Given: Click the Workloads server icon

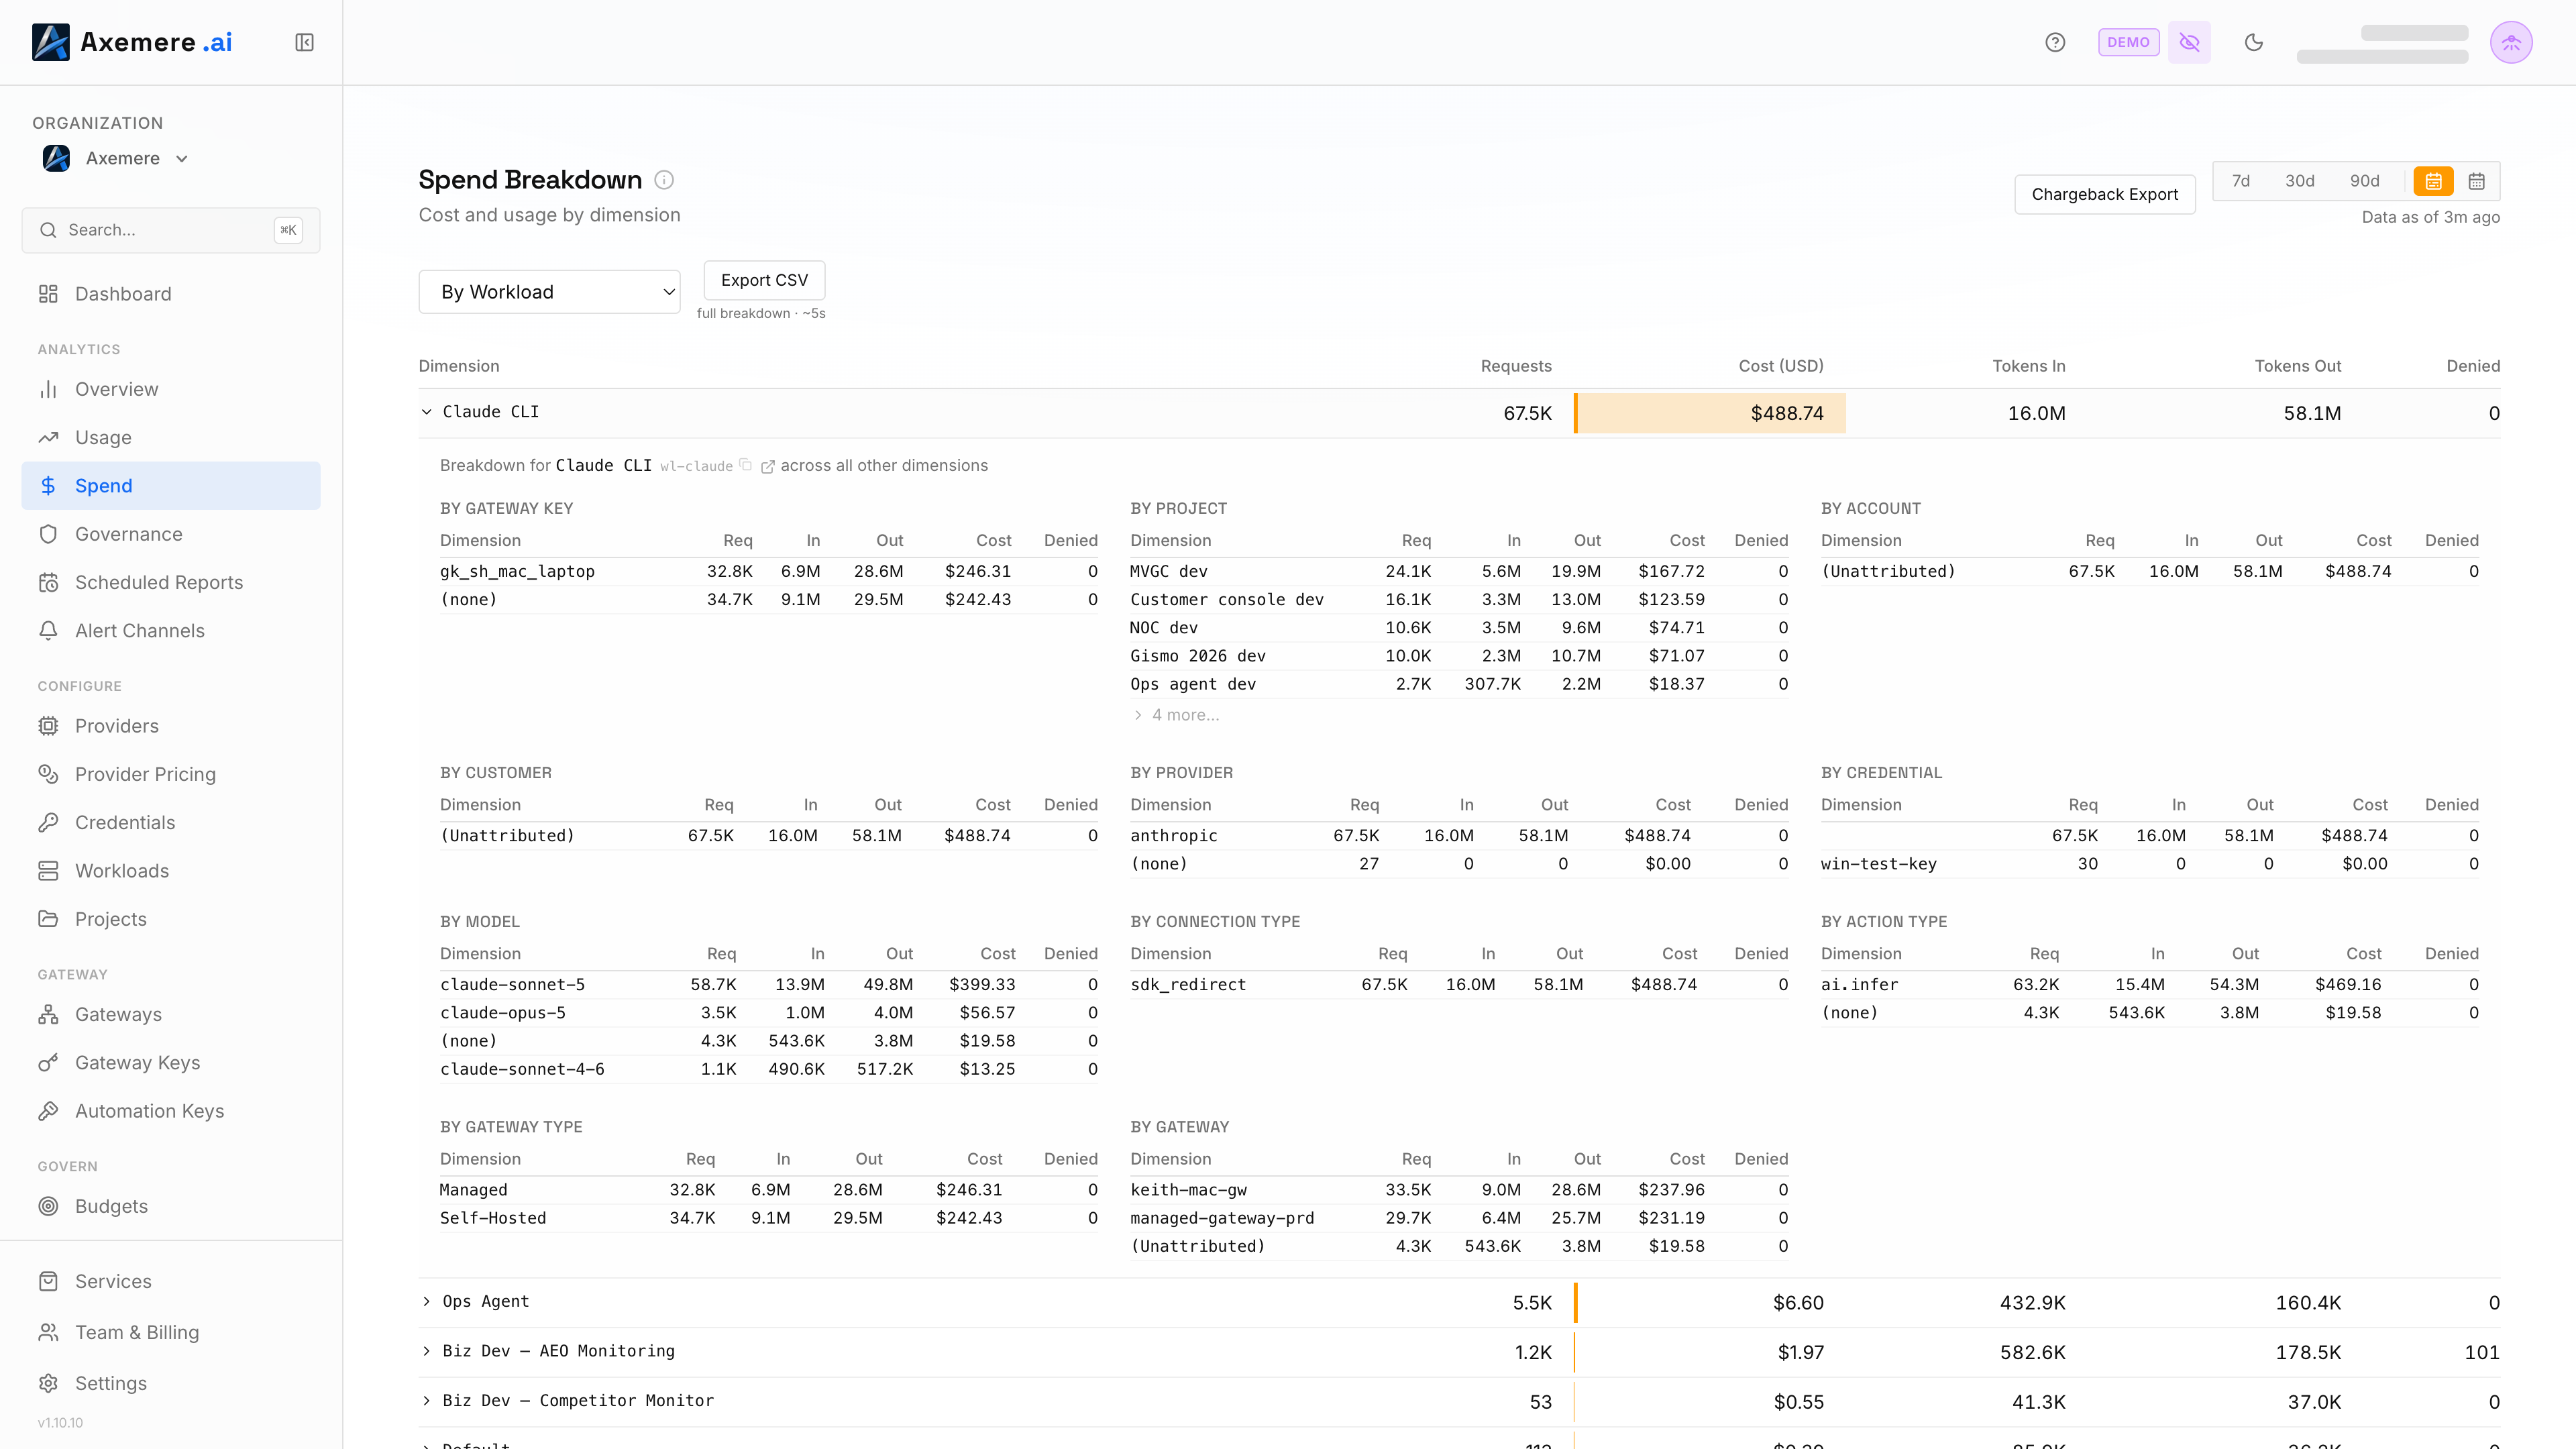Looking at the screenshot, I should coord(48,871).
